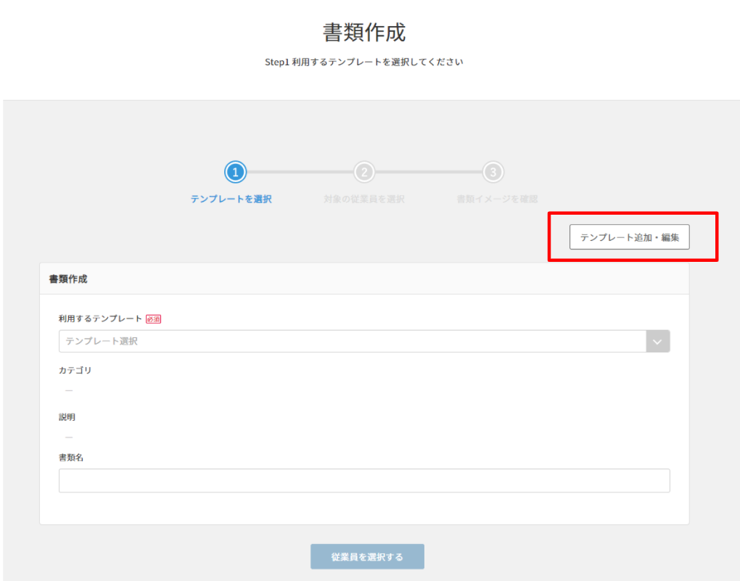This screenshot has height=581, width=740.
Task: Click the progress line between steps 2 and 3
Action: (428, 172)
